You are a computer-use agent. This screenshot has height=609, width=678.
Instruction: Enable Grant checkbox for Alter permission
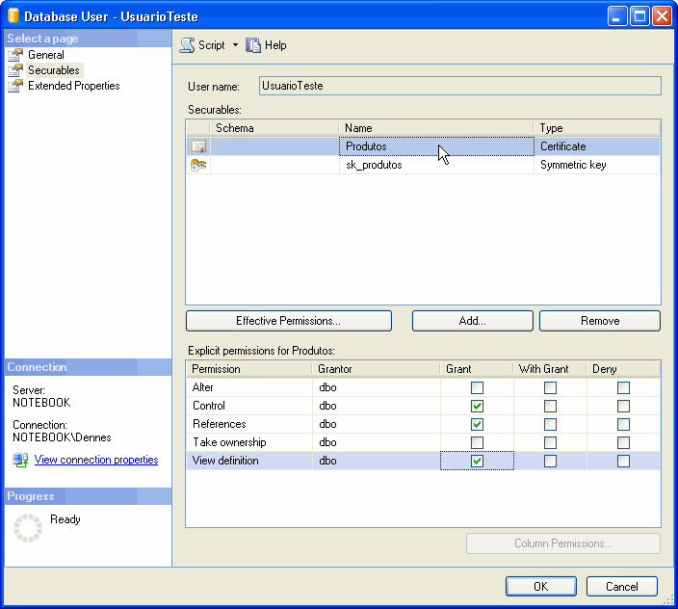(477, 387)
